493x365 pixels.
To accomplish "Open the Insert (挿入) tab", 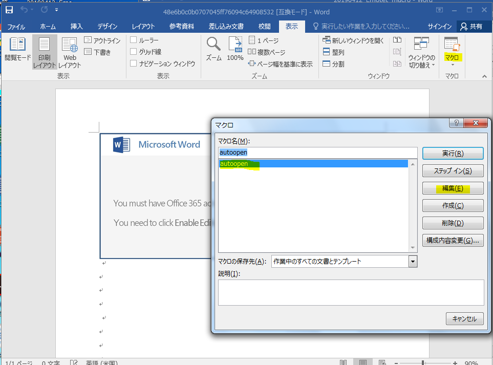I will coord(76,27).
